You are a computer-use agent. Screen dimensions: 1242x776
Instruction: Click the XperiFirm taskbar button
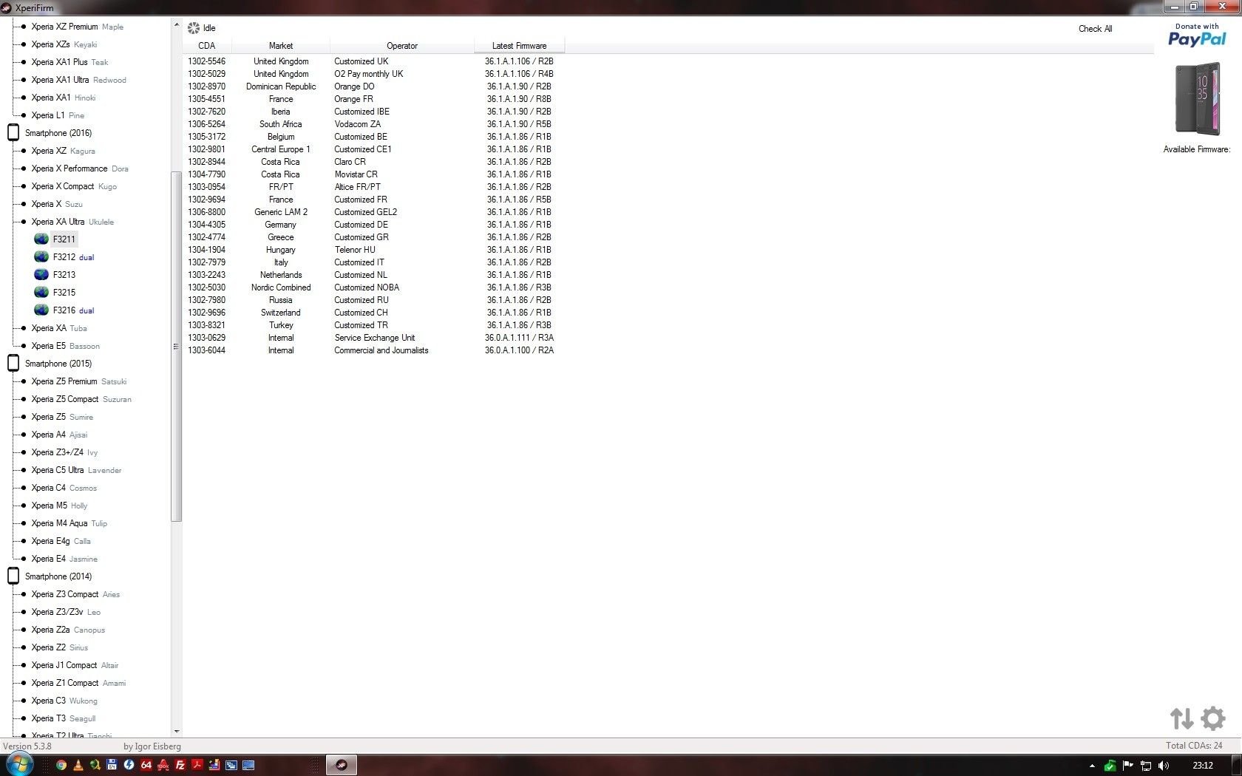point(341,765)
